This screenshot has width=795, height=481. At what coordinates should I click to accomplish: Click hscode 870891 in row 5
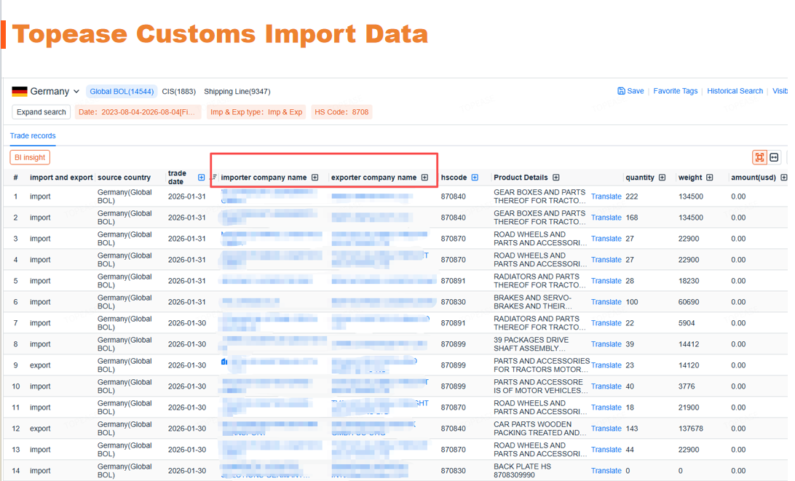click(x=453, y=281)
